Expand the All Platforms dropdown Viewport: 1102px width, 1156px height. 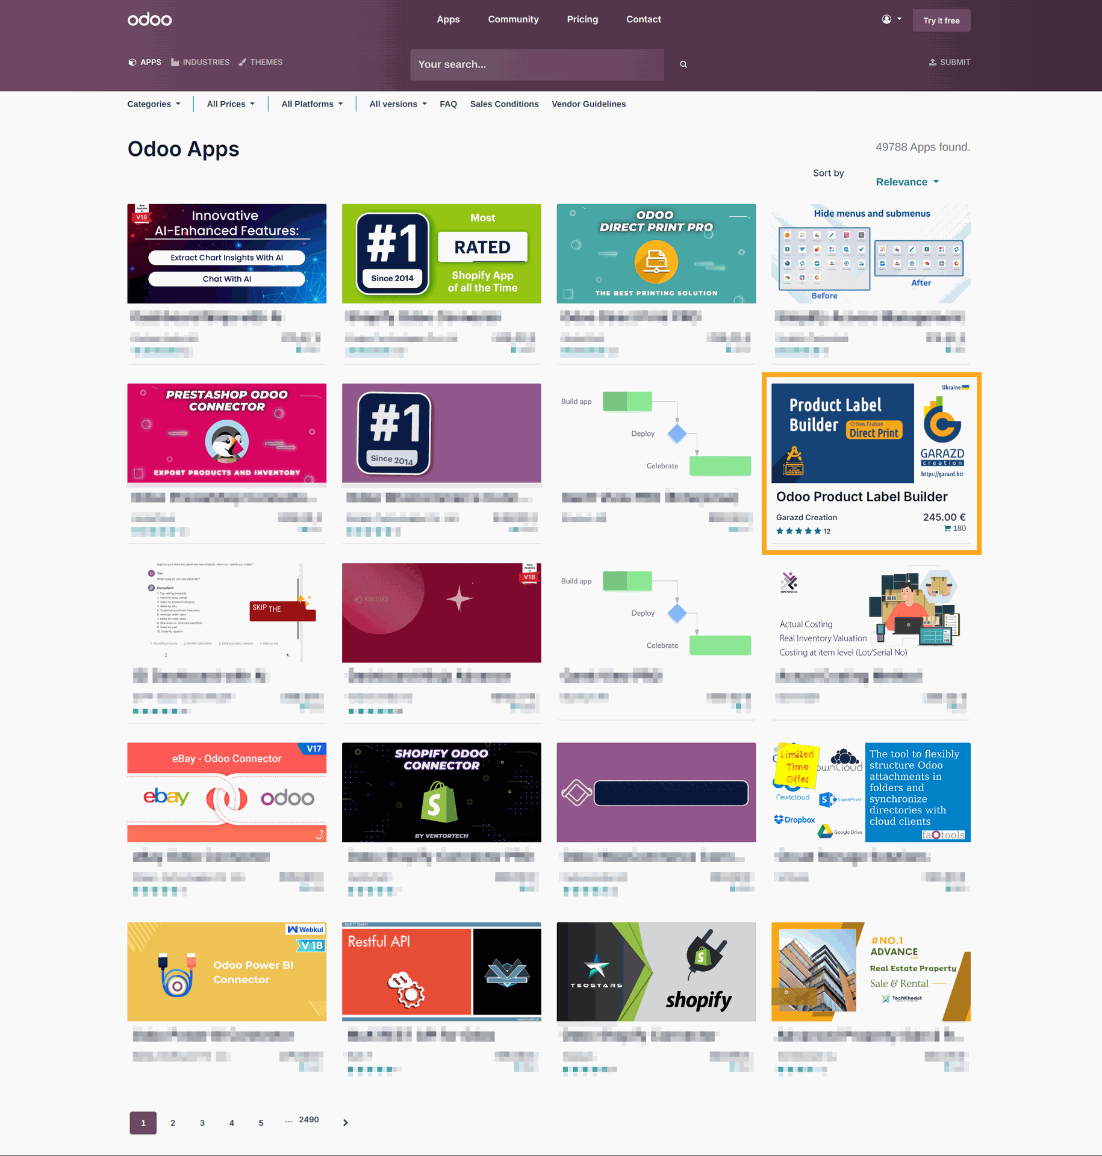(312, 104)
